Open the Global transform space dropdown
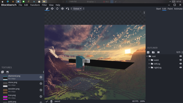The height and width of the screenshot is (103, 183). (x=77, y=9)
